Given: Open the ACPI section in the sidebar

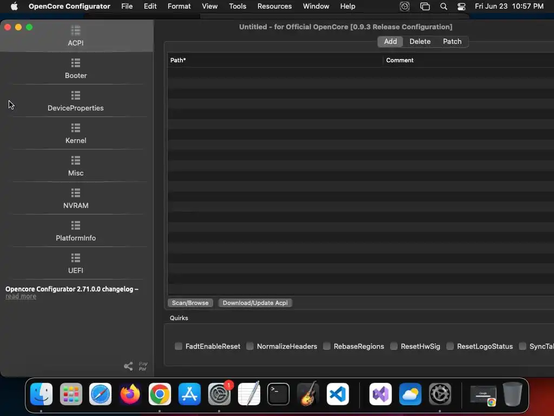Looking at the screenshot, I should click(76, 36).
